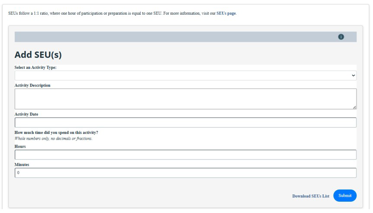Click the "Minutes" field label
Image resolution: width=373 pixels, height=213 pixels.
coord(22,165)
